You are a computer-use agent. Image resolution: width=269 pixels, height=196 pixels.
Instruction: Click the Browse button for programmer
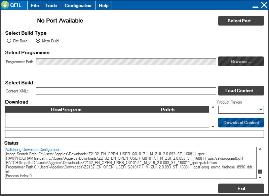[x=241, y=62]
